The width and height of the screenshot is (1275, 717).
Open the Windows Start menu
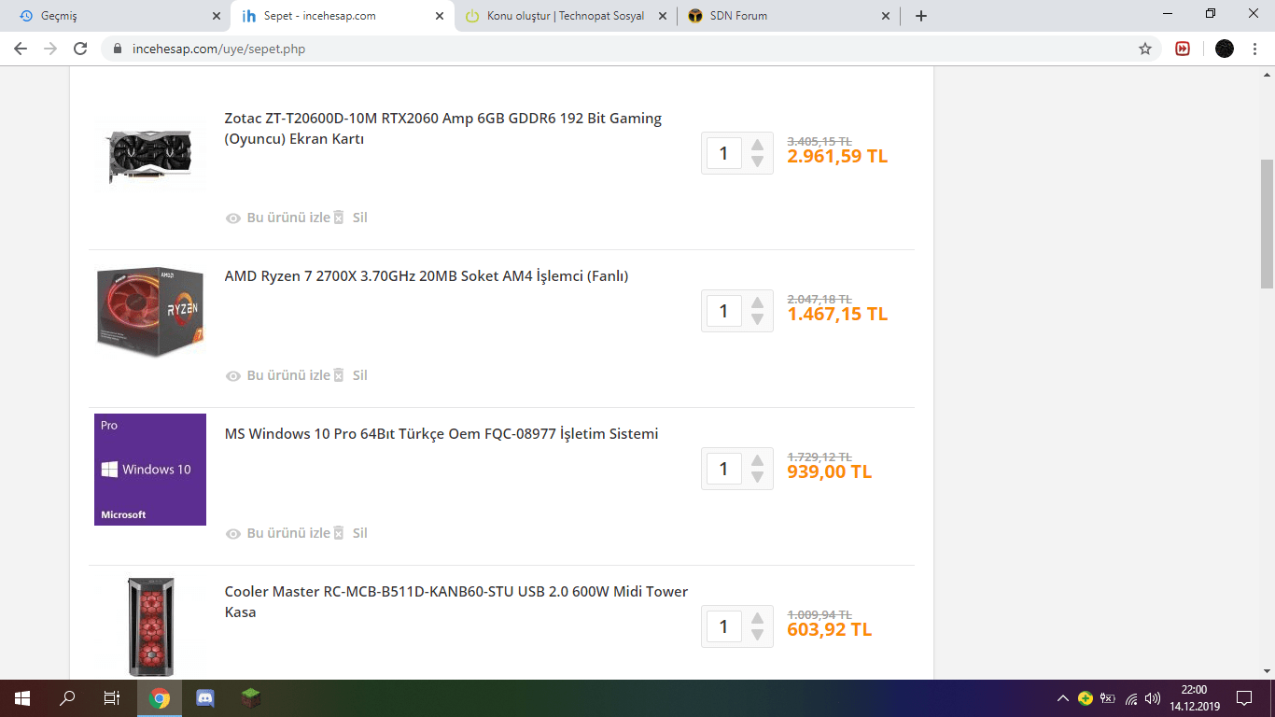pyautogui.click(x=22, y=698)
